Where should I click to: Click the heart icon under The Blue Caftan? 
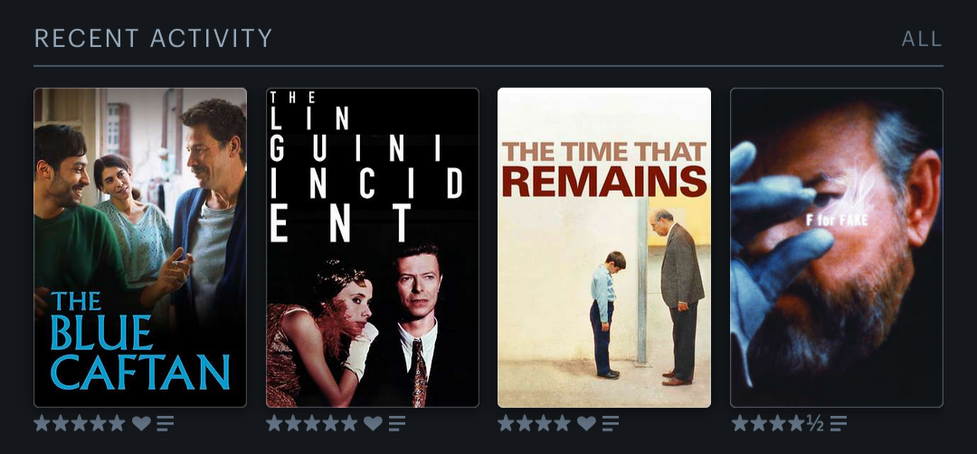pos(141,424)
